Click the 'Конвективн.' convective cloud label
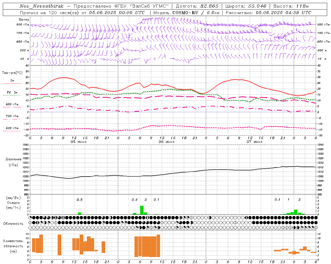This screenshot has height=264, width=331. 13,241
